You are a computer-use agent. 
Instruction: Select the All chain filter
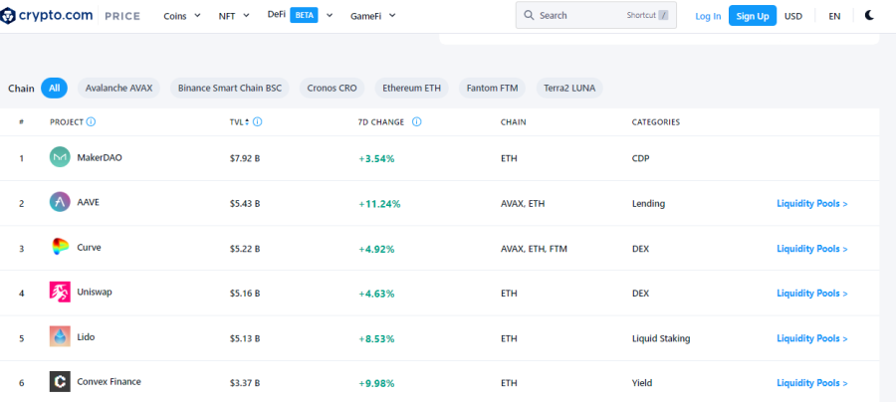point(55,88)
